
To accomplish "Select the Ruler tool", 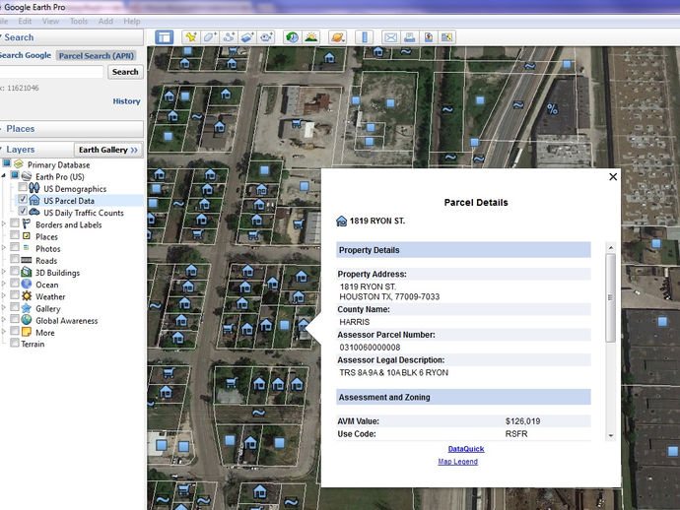I will point(364,37).
